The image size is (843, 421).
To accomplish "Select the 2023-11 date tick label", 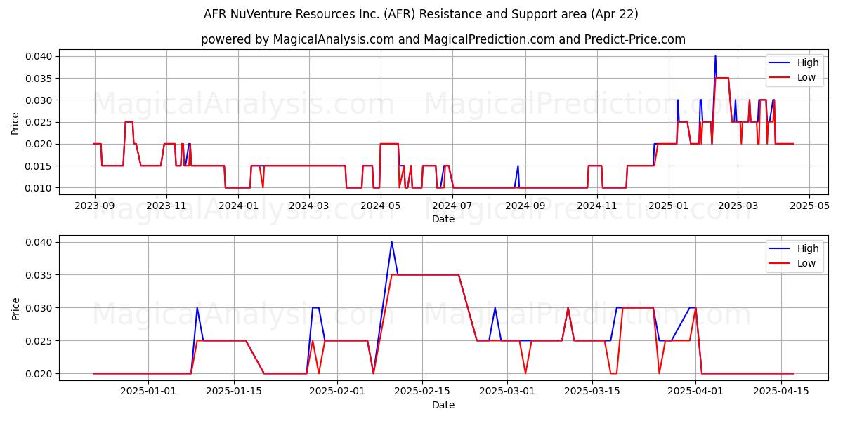I will click(166, 206).
